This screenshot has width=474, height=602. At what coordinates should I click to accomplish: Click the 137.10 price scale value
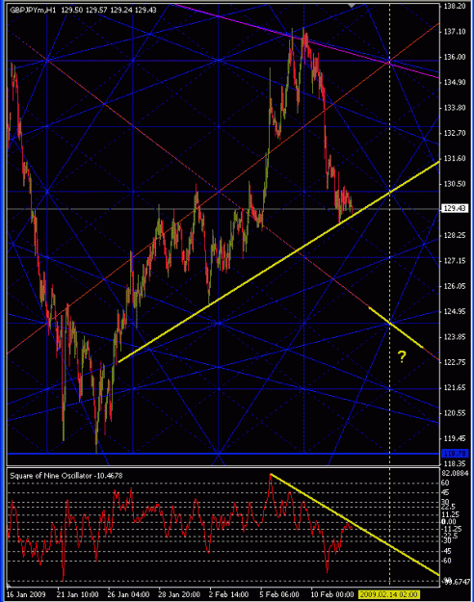[x=455, y=32]
